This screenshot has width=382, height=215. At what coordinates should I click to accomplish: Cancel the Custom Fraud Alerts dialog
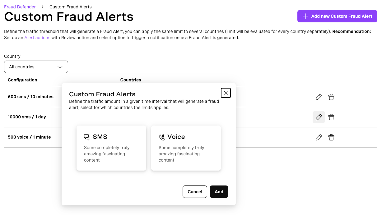[x=195, y=192]
